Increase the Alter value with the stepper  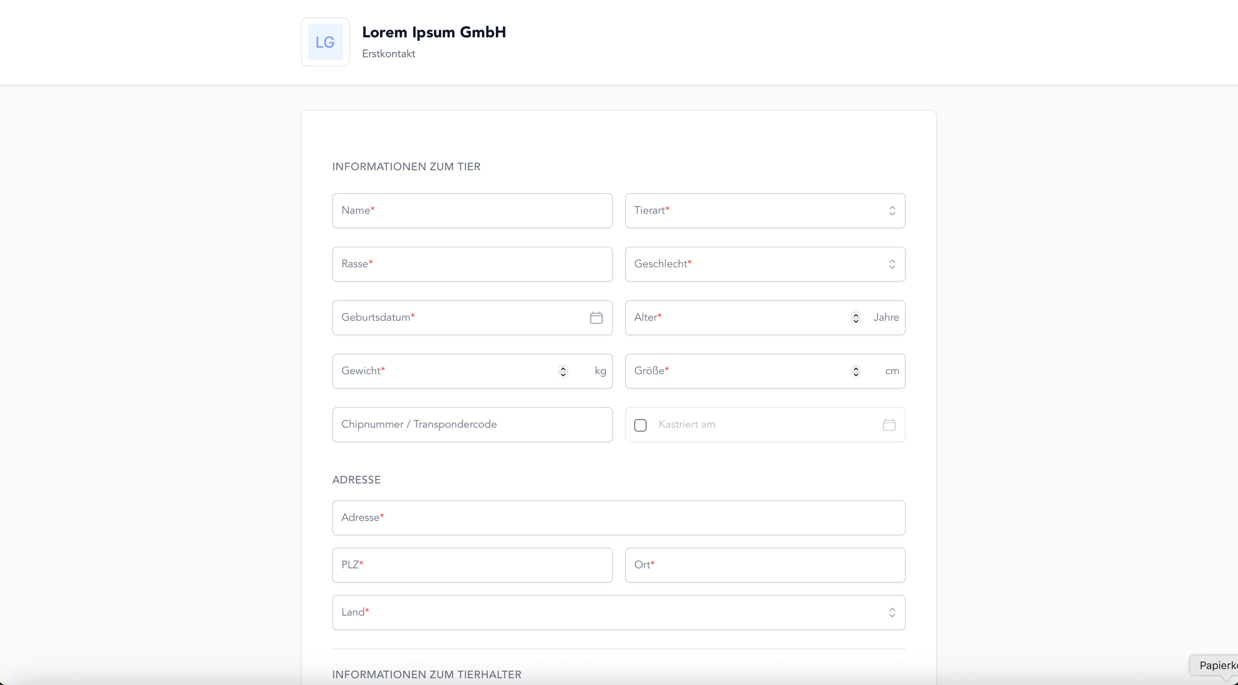[x=856, y=314]
